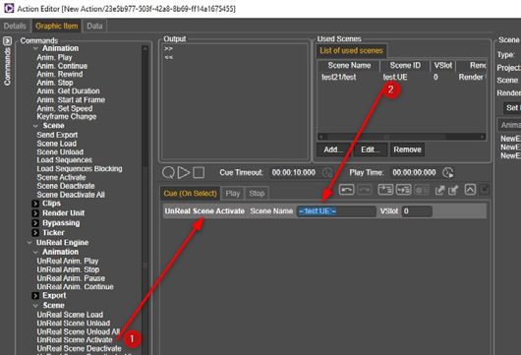Select the test21/test scene row
The image size is (521, 355).
tap(402, 78)
